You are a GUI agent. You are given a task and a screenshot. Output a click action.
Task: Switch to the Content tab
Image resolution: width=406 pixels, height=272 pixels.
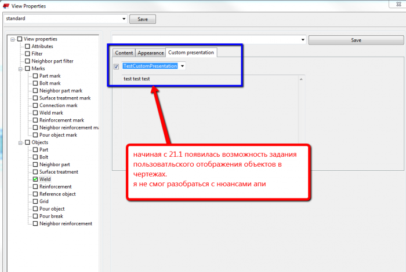[x=124, y=53]
